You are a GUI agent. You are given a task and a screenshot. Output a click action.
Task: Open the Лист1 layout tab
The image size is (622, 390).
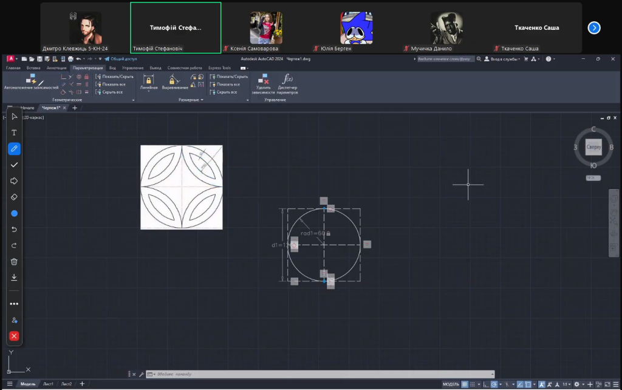[48, 384]
